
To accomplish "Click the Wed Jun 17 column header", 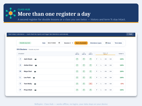I will (91, 54).
